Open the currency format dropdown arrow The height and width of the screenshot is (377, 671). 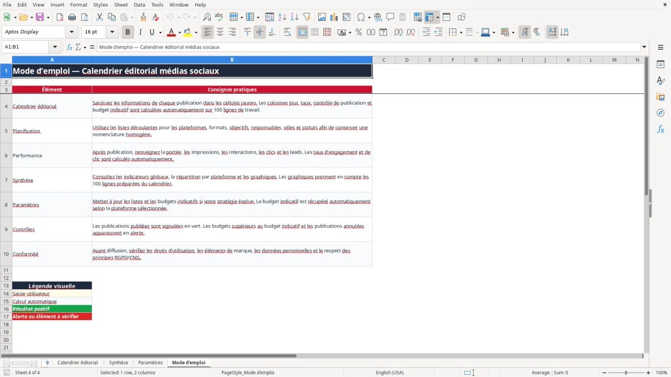(349, 32)
